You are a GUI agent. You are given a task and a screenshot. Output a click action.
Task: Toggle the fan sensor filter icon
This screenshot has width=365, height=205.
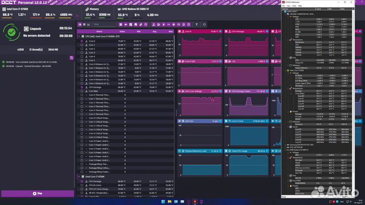(x=174, y=24)
